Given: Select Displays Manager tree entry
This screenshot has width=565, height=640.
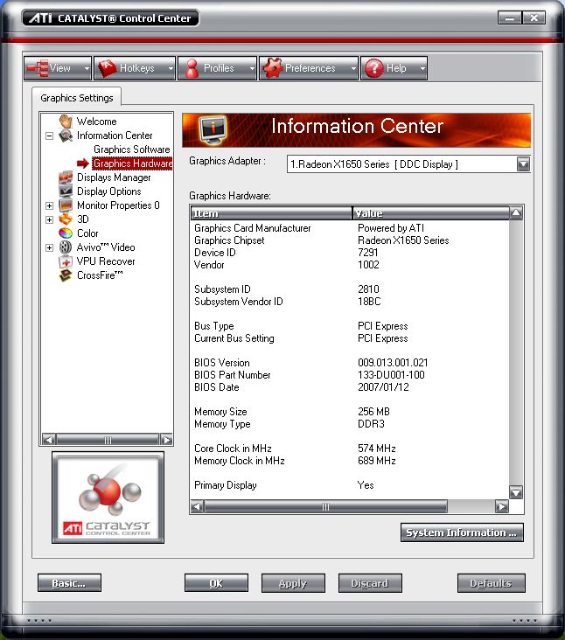Looking at the screenshot, I should pyautogui.click(x=114, y=177).
